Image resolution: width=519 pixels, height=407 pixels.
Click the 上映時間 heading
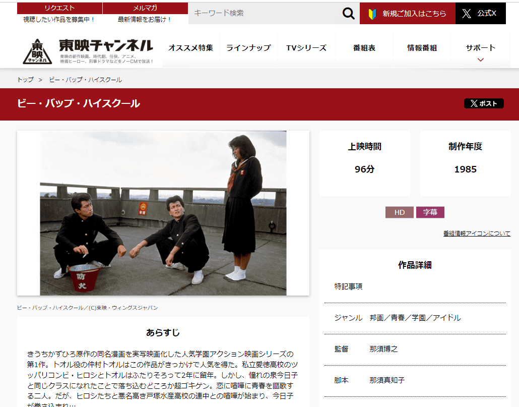[x=364, y=146]
